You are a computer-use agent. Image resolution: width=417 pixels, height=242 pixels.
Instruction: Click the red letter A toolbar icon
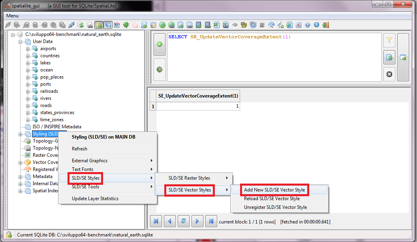tap(299, 25)
